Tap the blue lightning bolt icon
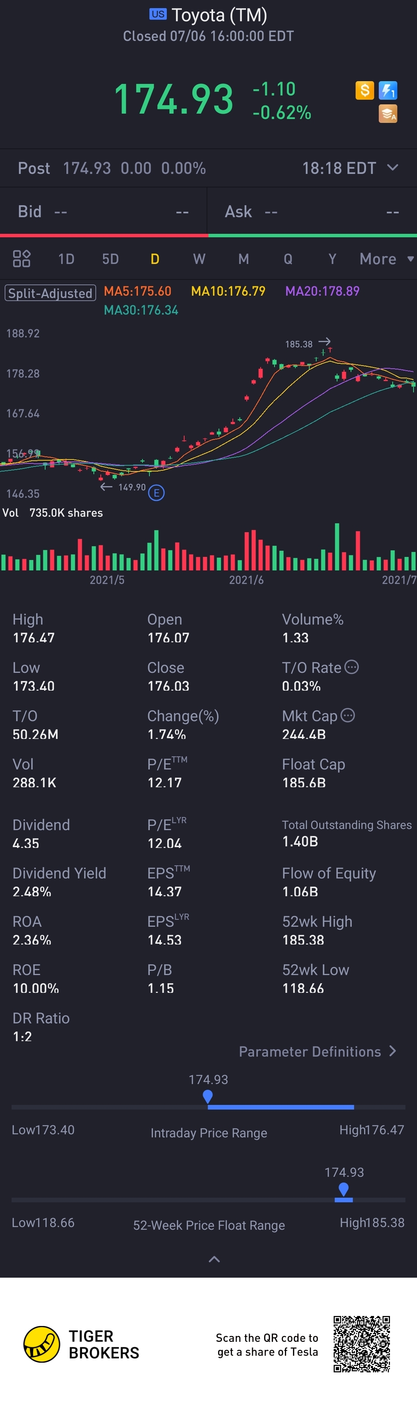Image resolution: width=417 pixels, height=1411 pixels. click(x=388, y=90)
